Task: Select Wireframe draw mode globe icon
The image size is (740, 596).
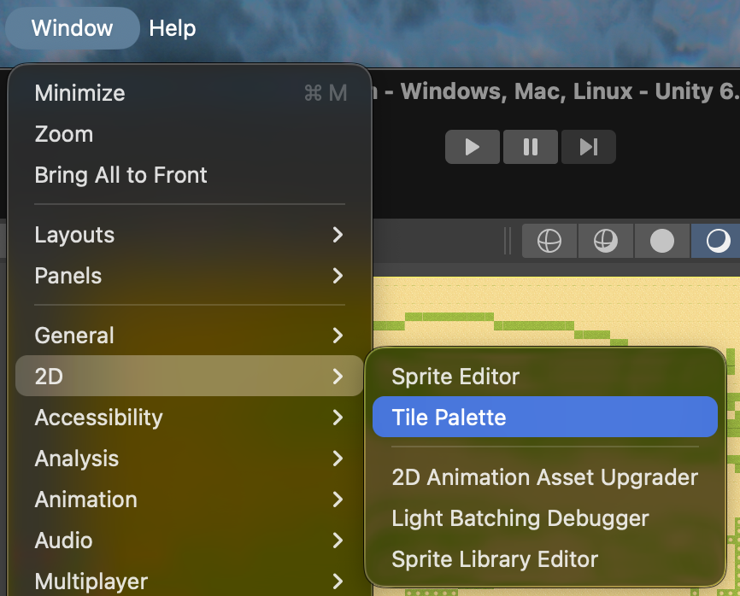Action: click(549, 242)
